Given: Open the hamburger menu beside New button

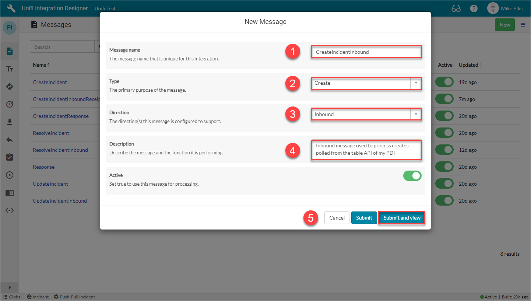Looking at the screenshot, I should [523, 25].
